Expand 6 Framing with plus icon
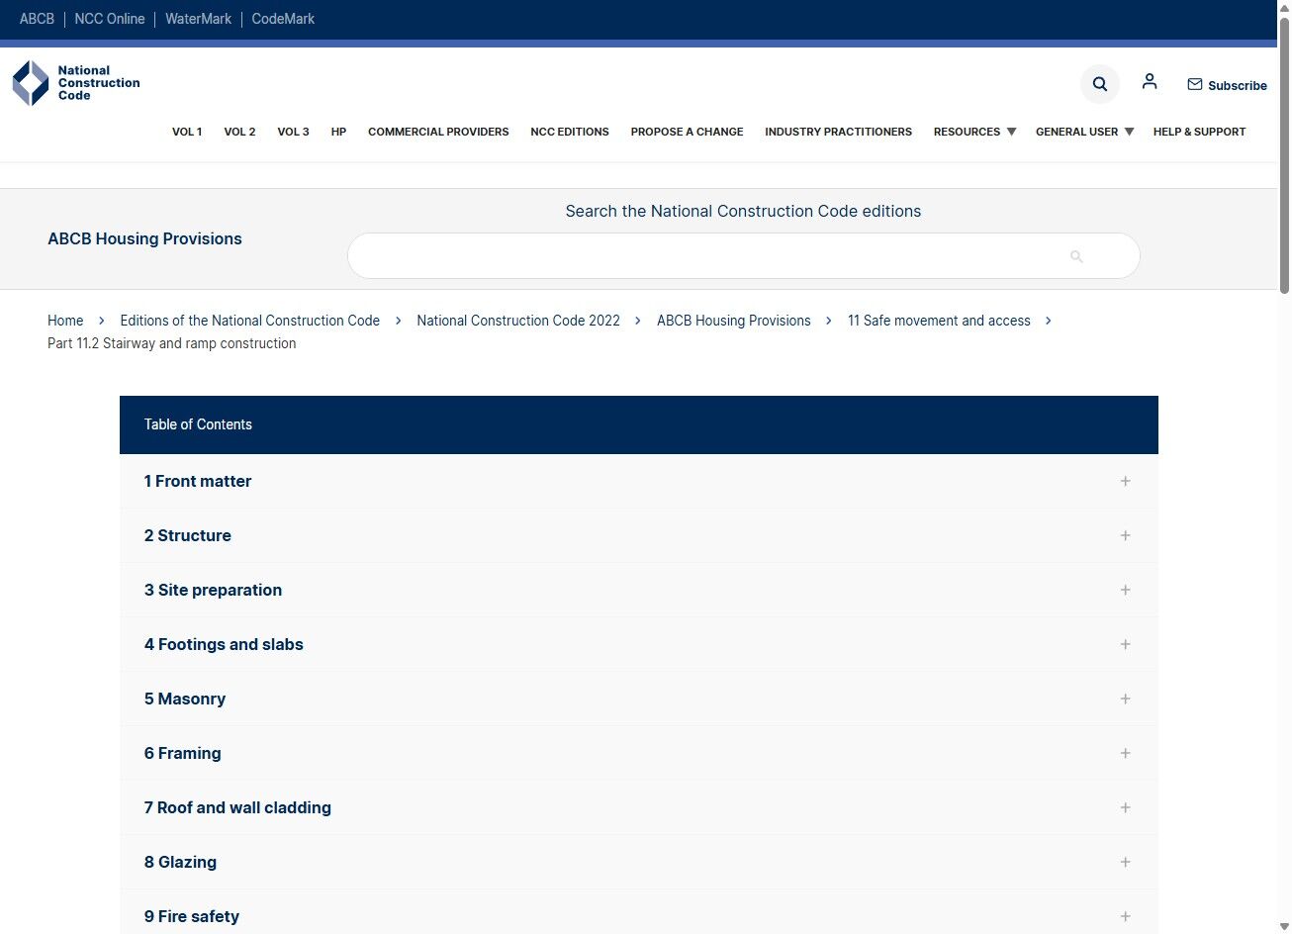Image resolution: width=1292 pixels, height=934 pixels. (x=1125, y=753)
